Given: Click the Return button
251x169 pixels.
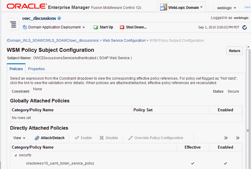Looking at the screenshot, I should [234, 51].
